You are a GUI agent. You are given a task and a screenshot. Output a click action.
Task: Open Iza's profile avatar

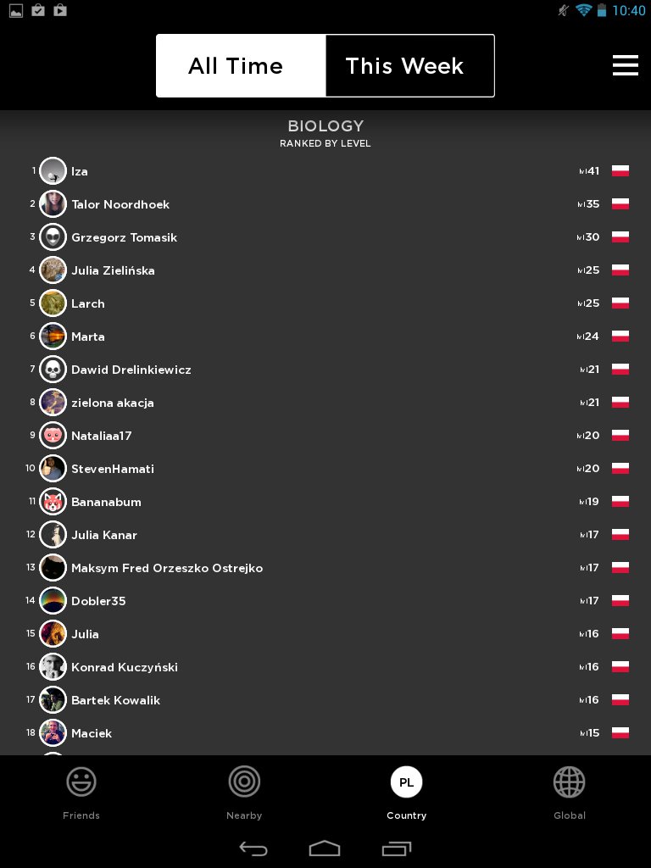(x=53, y=171)
